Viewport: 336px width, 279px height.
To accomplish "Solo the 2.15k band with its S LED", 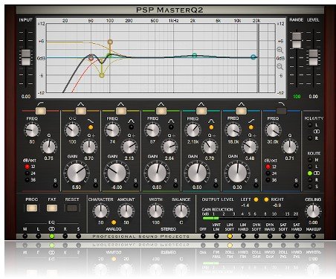I will click(216, 185).
